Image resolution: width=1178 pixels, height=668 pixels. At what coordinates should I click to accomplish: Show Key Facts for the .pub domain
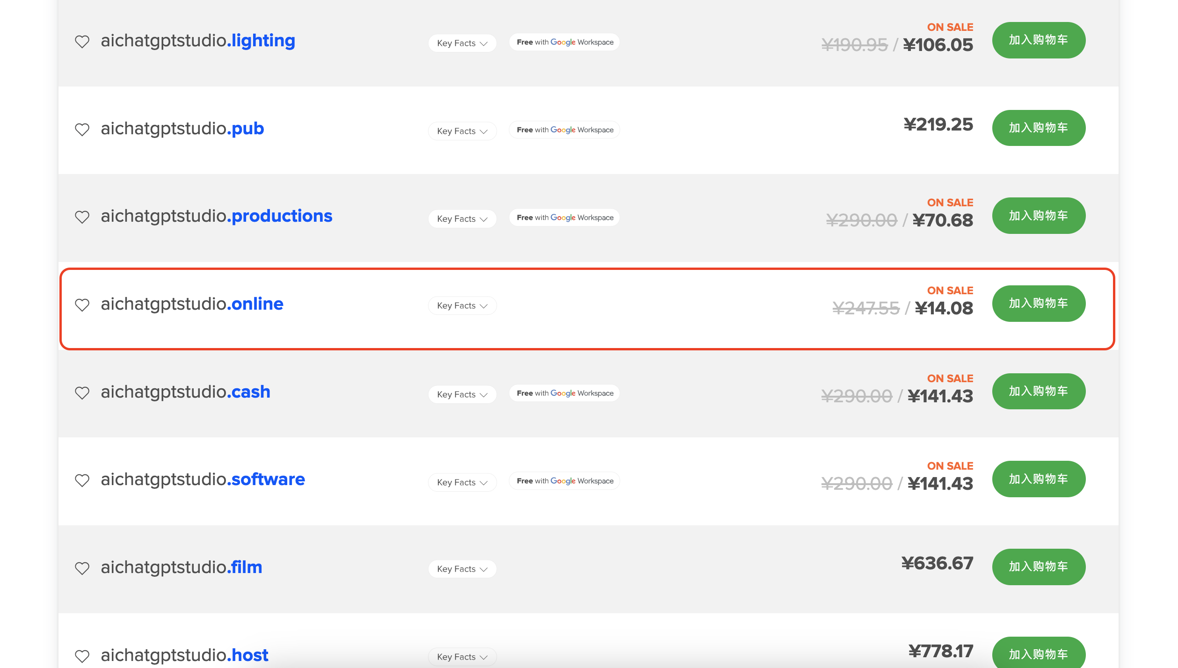click(462, 131)
